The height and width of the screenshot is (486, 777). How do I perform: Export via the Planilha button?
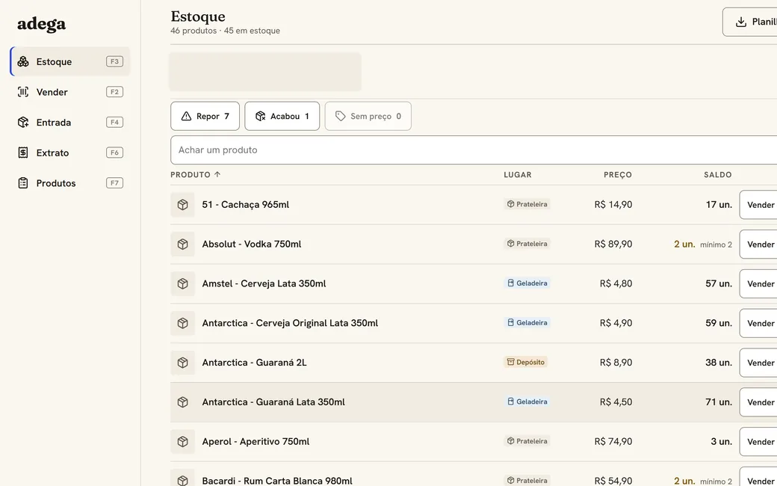pyautogui.click(x=750, y=22)
